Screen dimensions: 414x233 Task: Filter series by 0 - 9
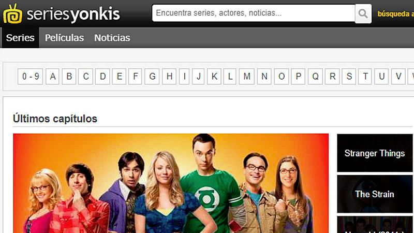31,77
